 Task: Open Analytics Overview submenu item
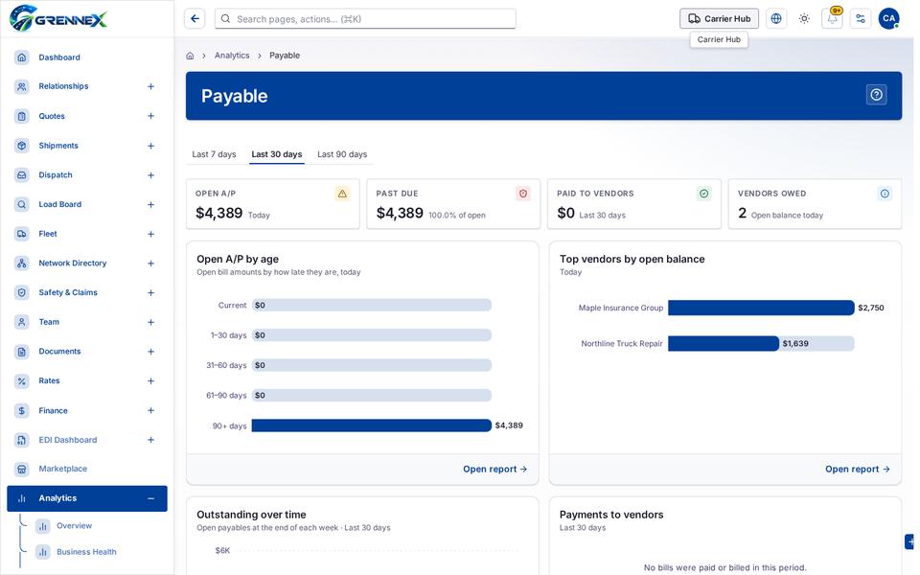point(75,526)
